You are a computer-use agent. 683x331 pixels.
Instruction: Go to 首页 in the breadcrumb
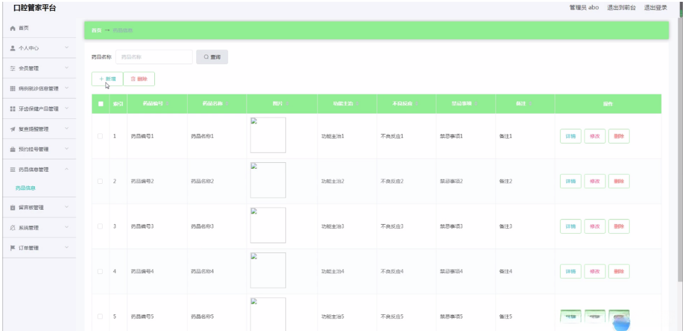click(x=96, y=31)
